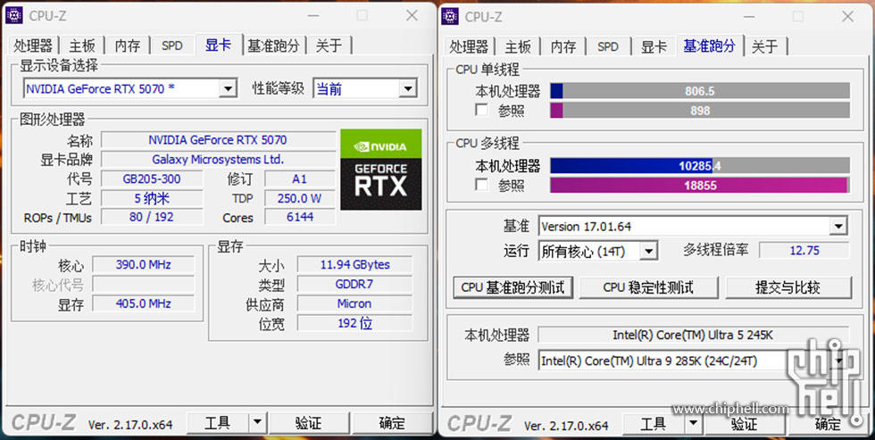
Task: Click version text Ver. 2.17.0.x64 in left window
Action: point(130,425)
